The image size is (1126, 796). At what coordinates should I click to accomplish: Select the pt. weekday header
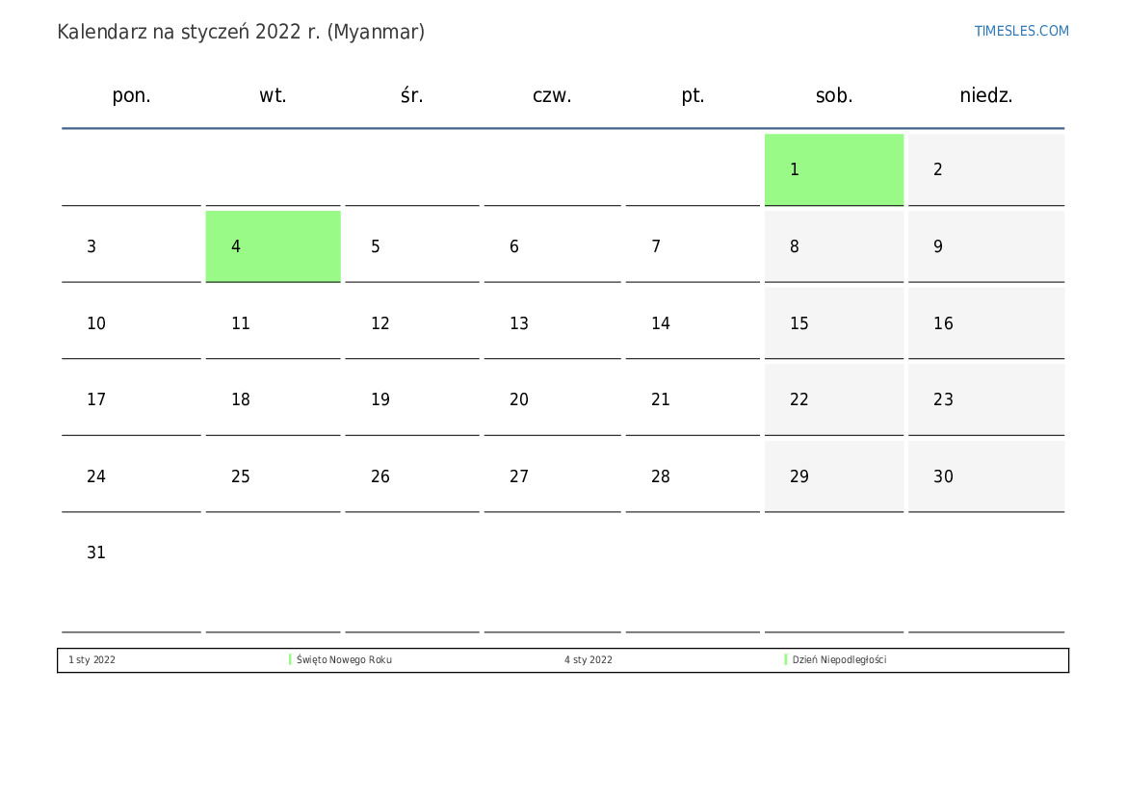click(693, 95)
